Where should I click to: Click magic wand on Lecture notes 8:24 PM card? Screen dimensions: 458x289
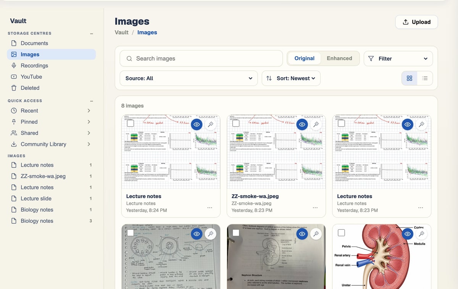pos(210,124)
